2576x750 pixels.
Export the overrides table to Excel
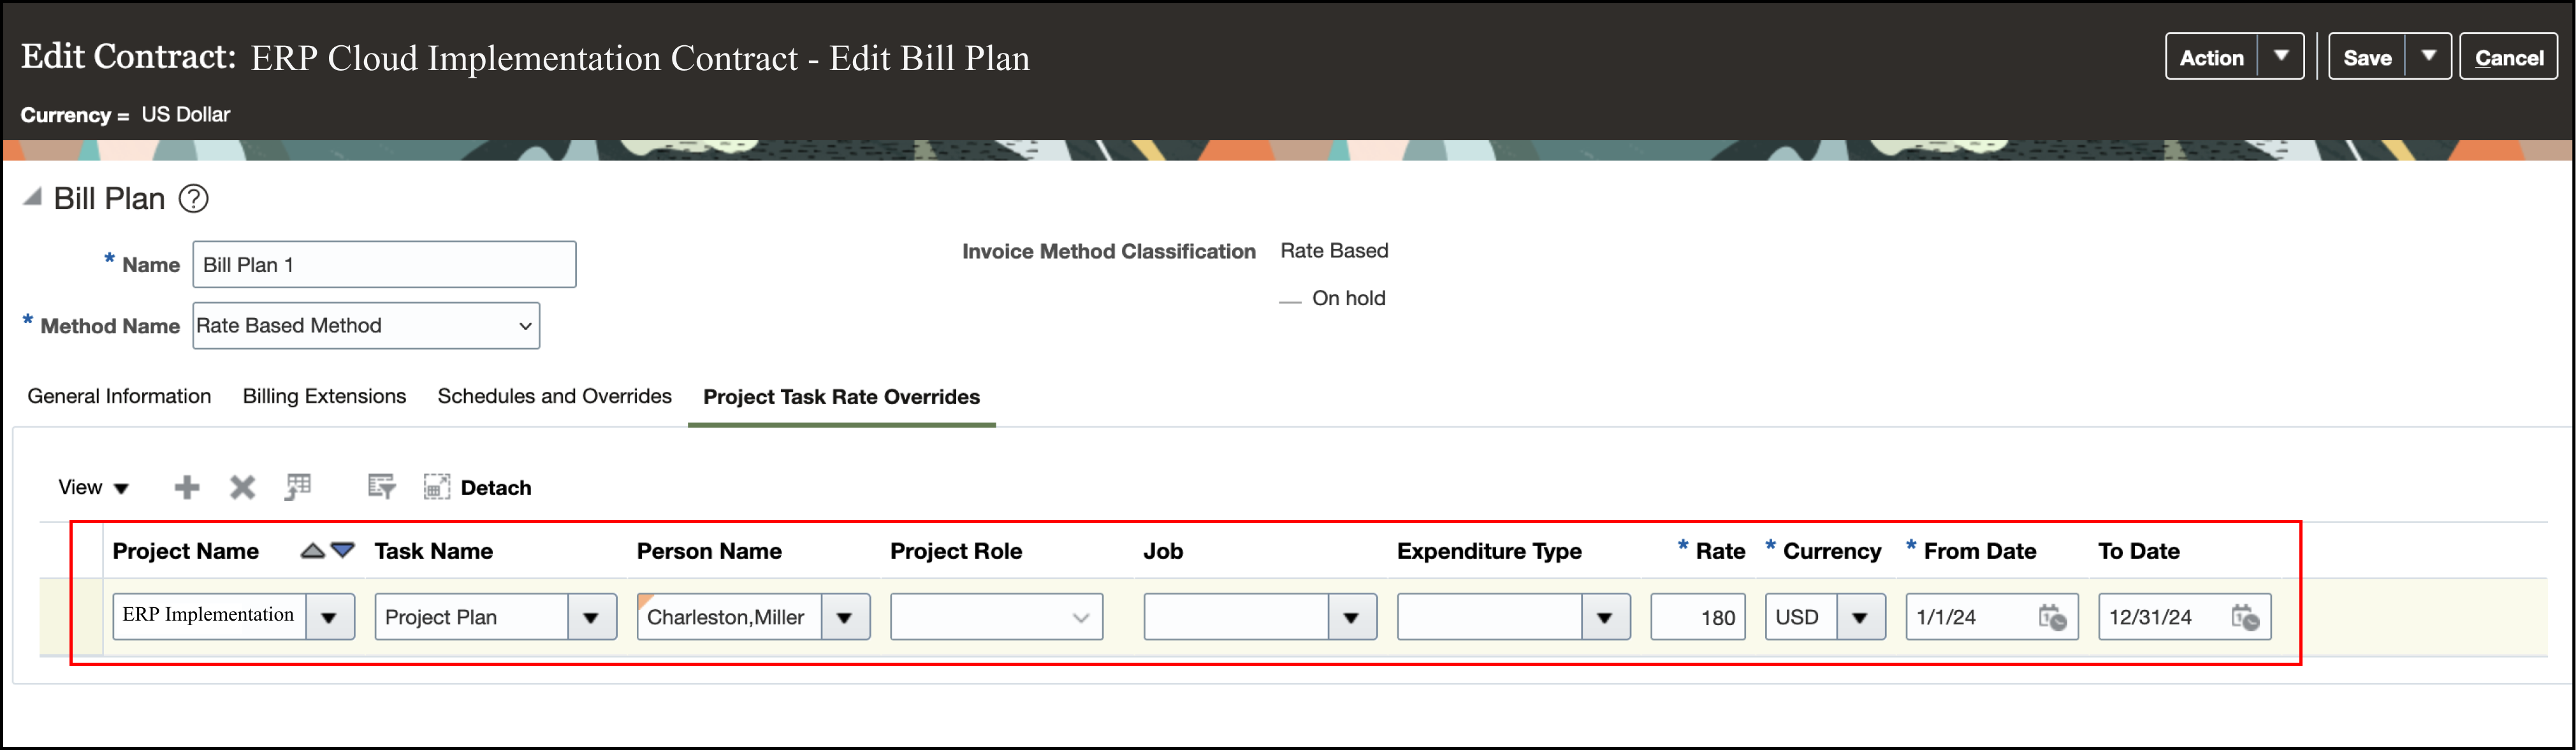[297, 487]
